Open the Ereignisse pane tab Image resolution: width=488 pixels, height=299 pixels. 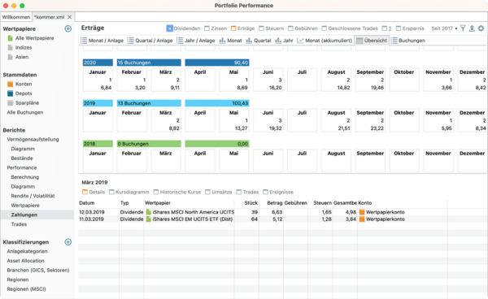click(x=278, y=192)
